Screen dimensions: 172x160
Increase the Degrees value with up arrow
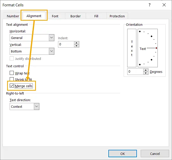(146, 70)
